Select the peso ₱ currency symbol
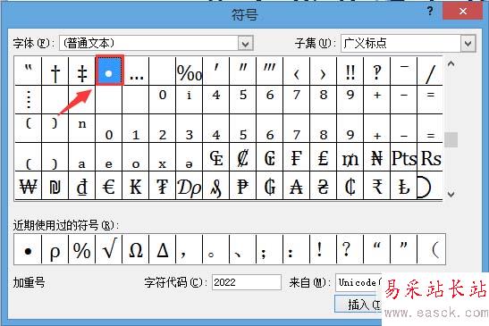 (243, 186)
